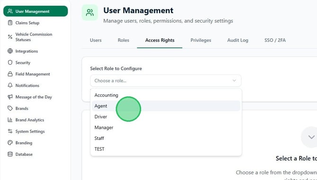Screen dimensions: 317x180
Task: Click the Claims Setup clipboard icon
Action: point(10,23)
